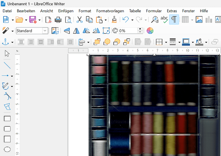Click the 0% transparency field
Screen dimensions: 221x156
pos(128,31)
